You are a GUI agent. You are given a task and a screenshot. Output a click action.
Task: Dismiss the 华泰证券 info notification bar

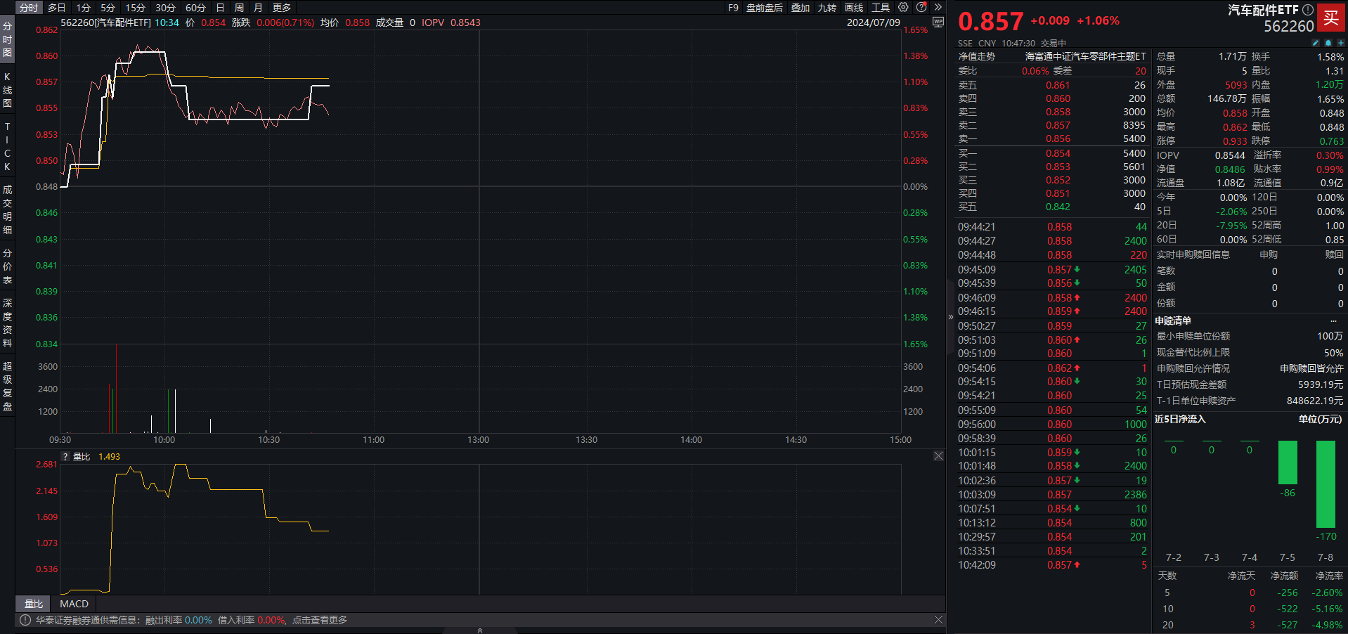point(938,620)
